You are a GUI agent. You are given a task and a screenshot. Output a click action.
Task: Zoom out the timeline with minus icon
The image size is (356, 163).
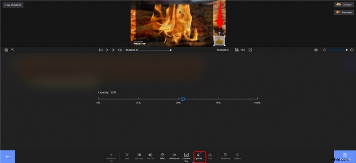coord(325,50)
